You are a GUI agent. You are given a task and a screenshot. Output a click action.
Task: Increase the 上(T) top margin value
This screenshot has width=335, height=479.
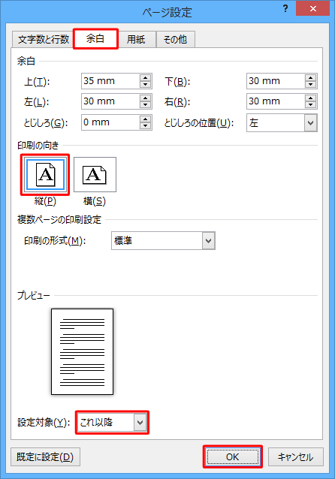[146, 77]
